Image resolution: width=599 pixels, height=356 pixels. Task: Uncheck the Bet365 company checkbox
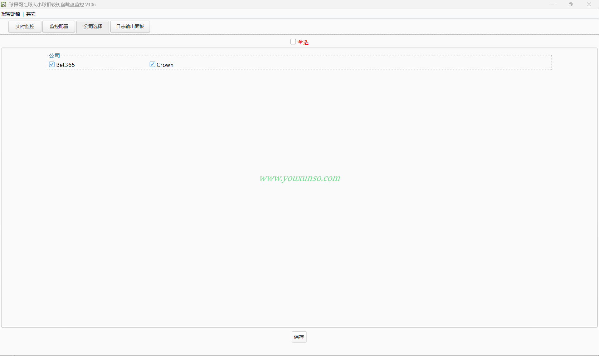[52, 64]
